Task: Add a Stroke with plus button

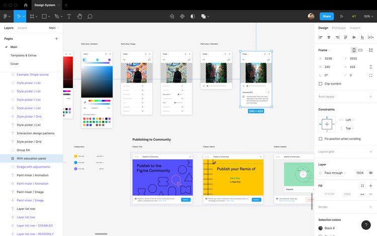Action: tap(371, 207)
